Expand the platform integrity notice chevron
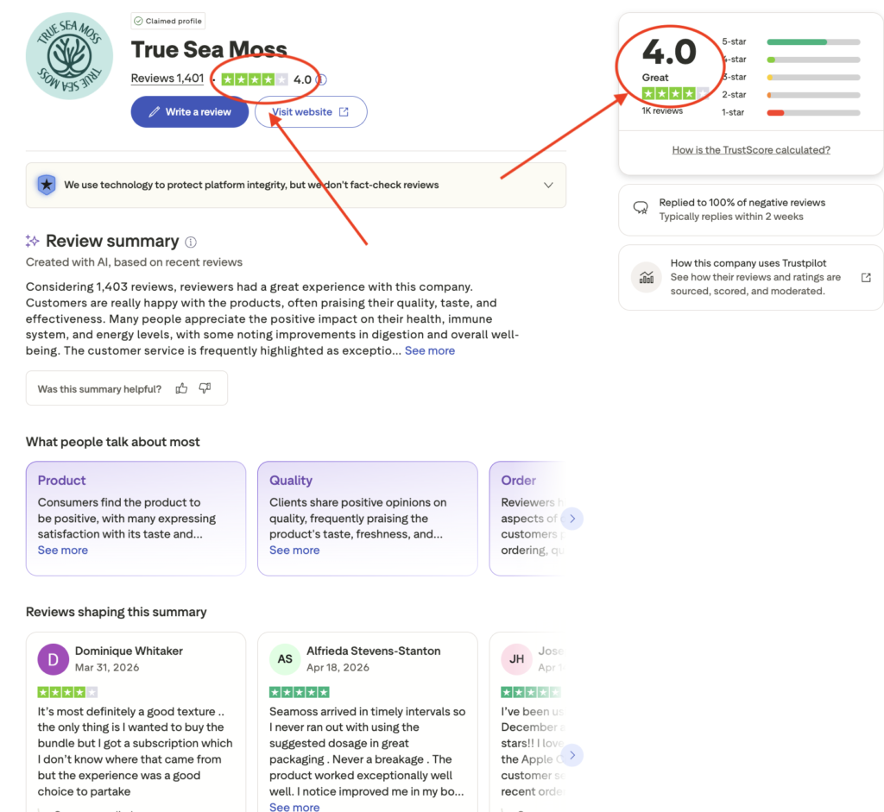Viewport: 884px width, 812px height. [548, 185]
